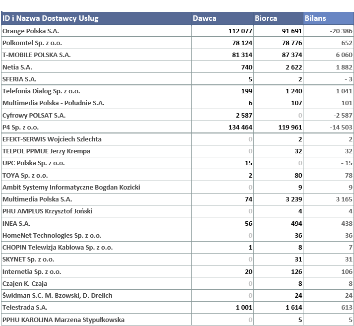
Task: Select the Multimedia Polska S.A. Biorca value 3 239
Action: [292, 199]
